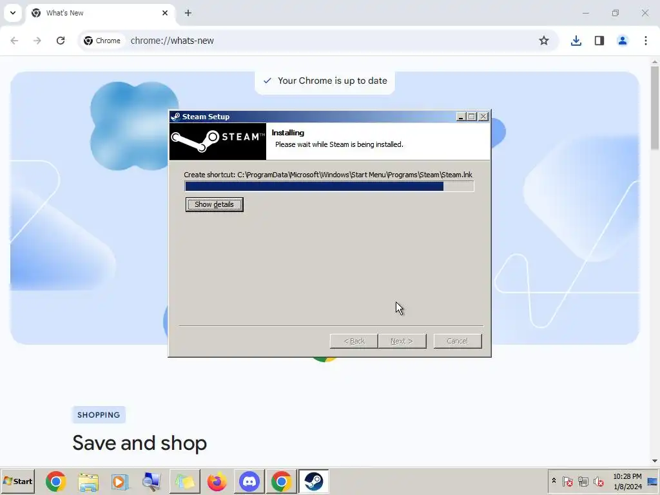Click the SHOPPING label
This screenshot has width=660, height=495.
point(99,415)
